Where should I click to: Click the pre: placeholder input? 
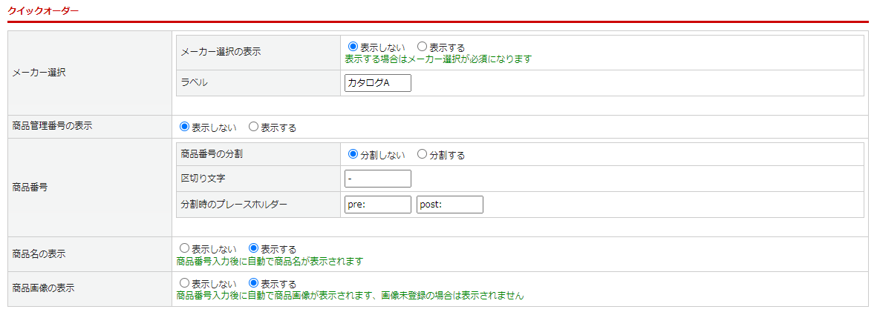tap(377, 205)
